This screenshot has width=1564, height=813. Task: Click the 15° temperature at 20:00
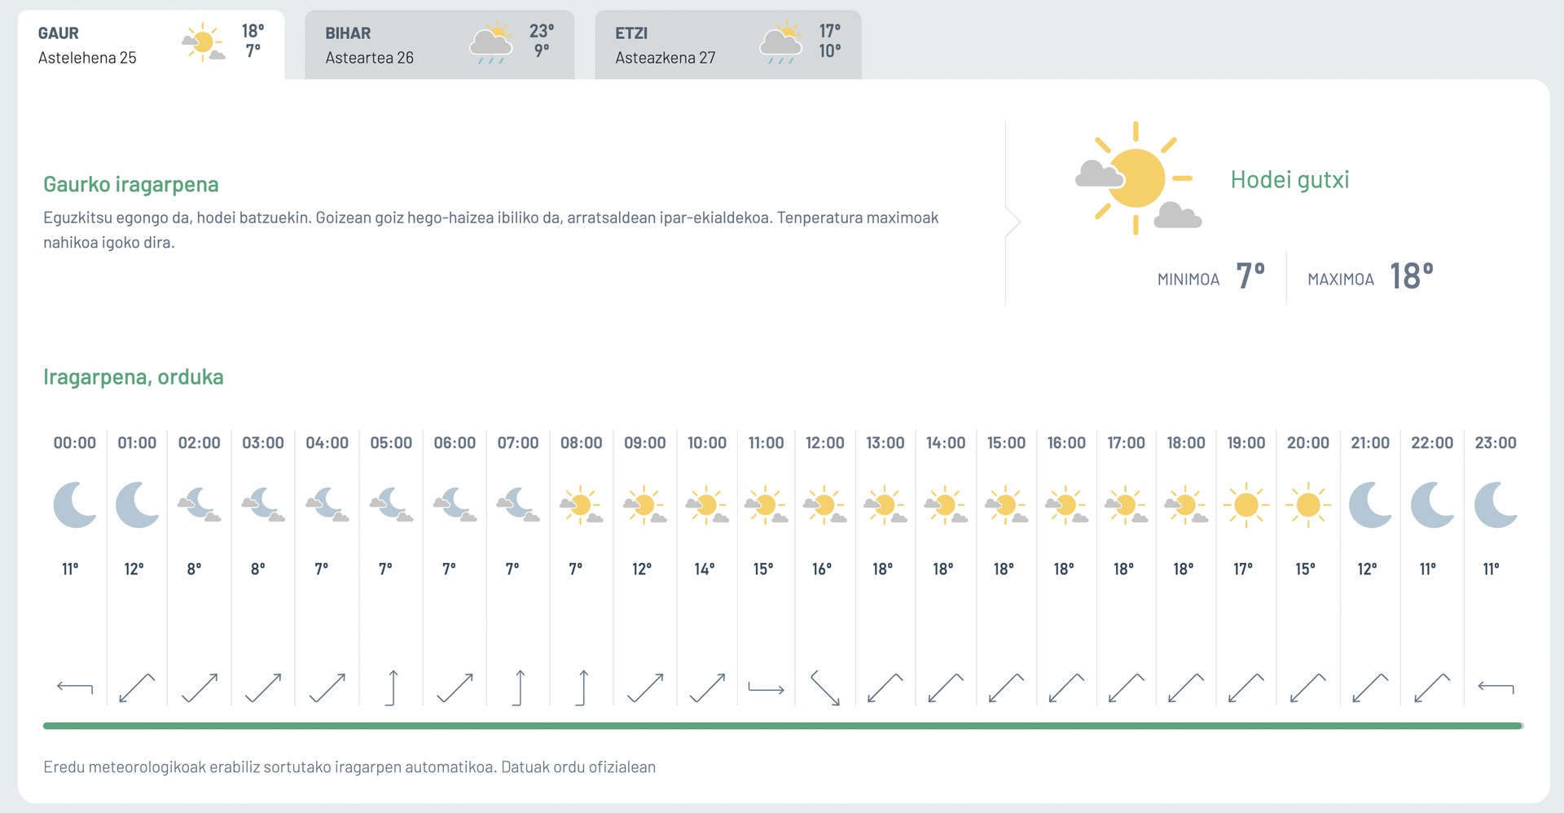1306,569
